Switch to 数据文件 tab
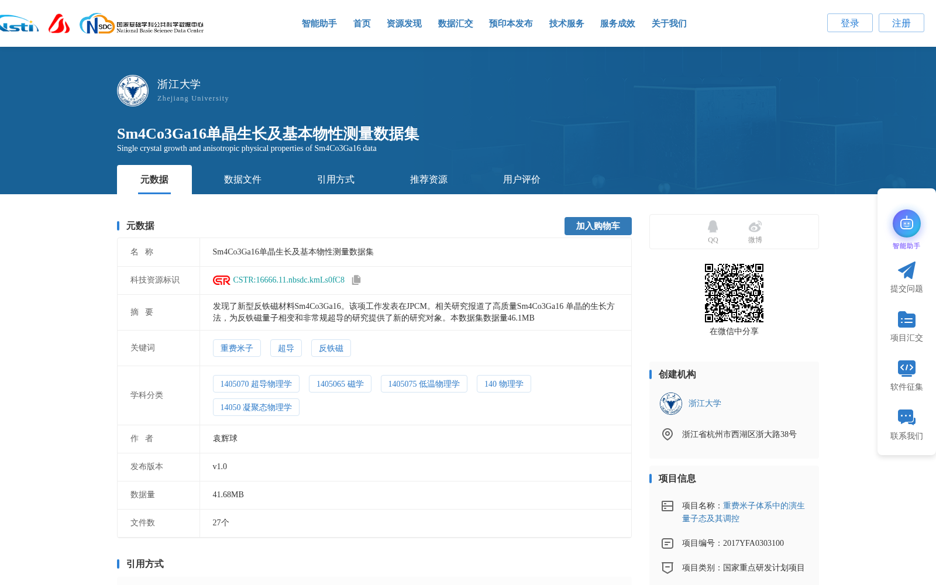Image resolution: width=936 pixels, height=585 pixels. click(x=243, y=180)
